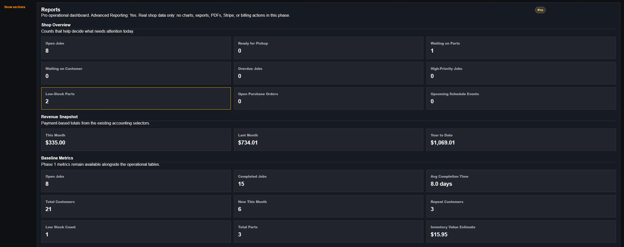Click the Year to Date revenue card
This screenshot has height=247, width=624.
point(521,140)
